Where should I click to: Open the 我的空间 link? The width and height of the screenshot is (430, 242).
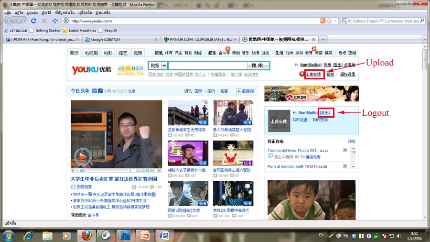[x=320, y=120]
